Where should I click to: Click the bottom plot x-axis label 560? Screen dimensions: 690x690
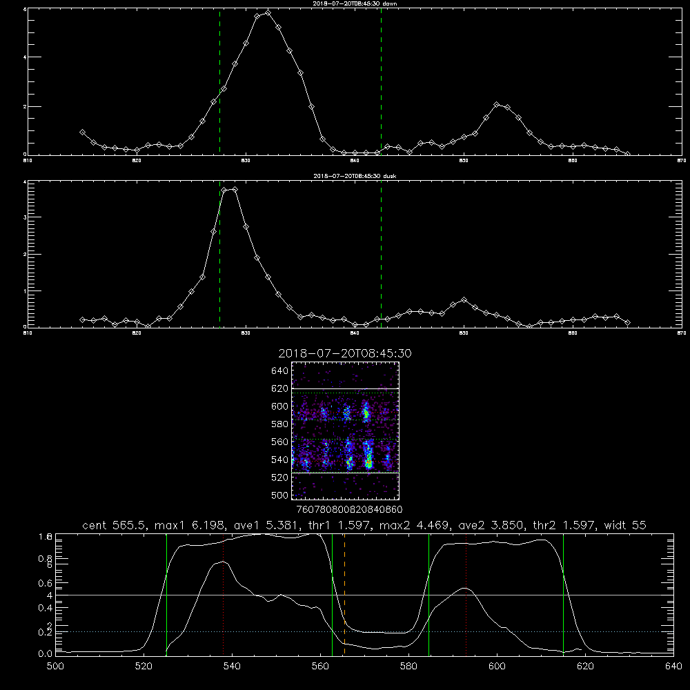click(320, 667)
